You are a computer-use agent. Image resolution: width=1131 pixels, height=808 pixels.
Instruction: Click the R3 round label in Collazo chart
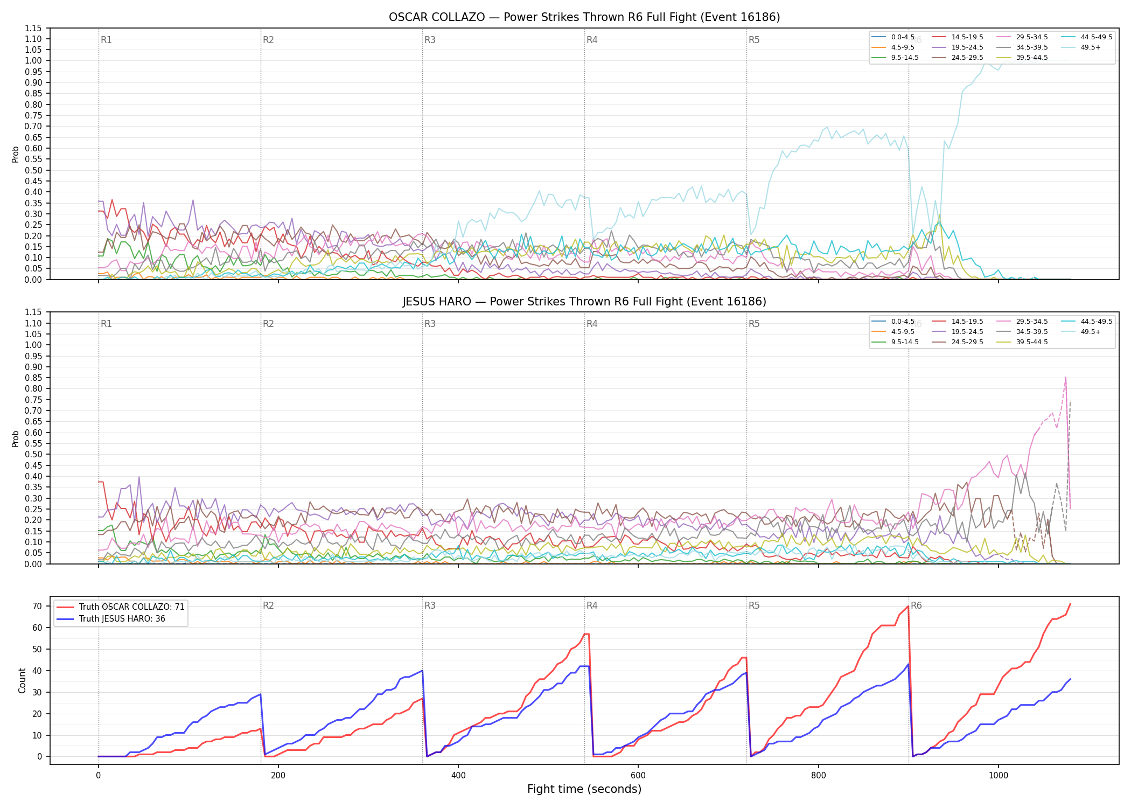(430, 40)
